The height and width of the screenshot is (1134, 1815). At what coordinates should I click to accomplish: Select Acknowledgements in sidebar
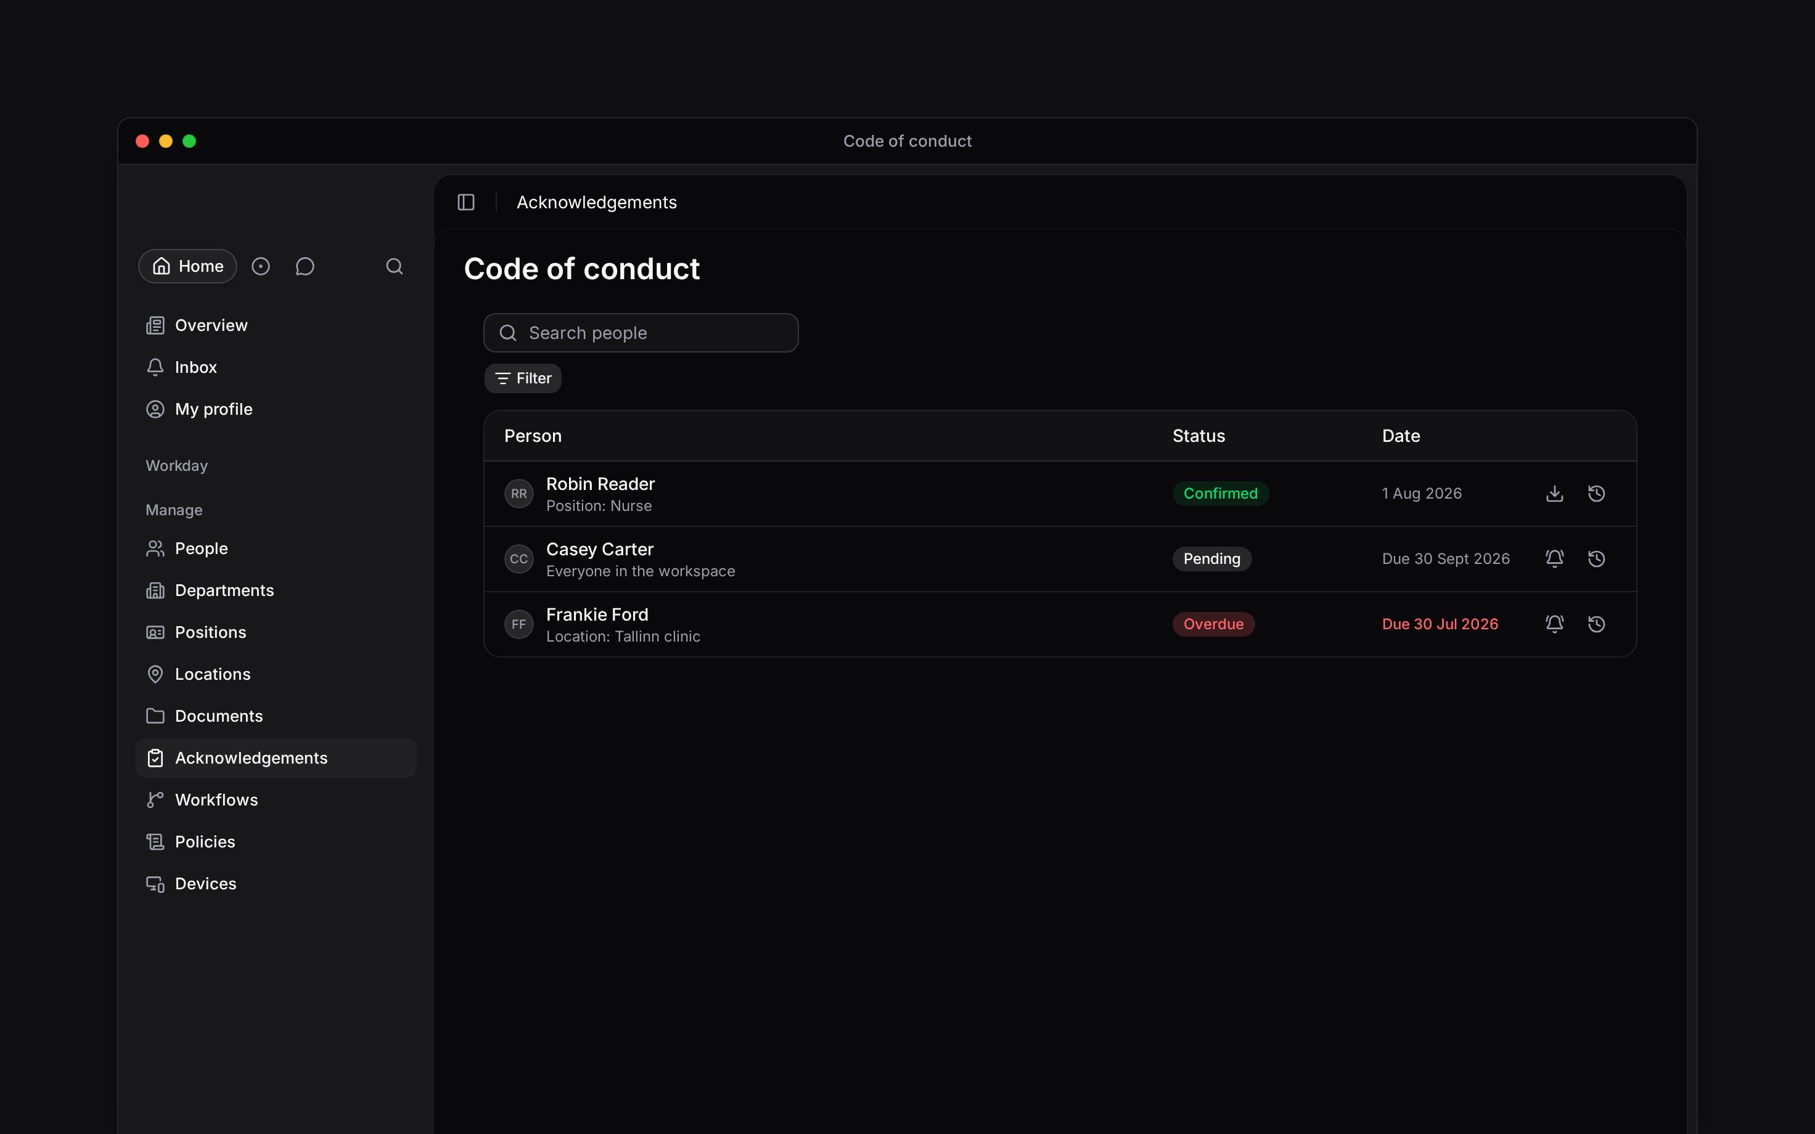[x=276, y=758]
